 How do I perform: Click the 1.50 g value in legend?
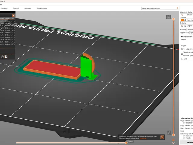click(12, 30)
